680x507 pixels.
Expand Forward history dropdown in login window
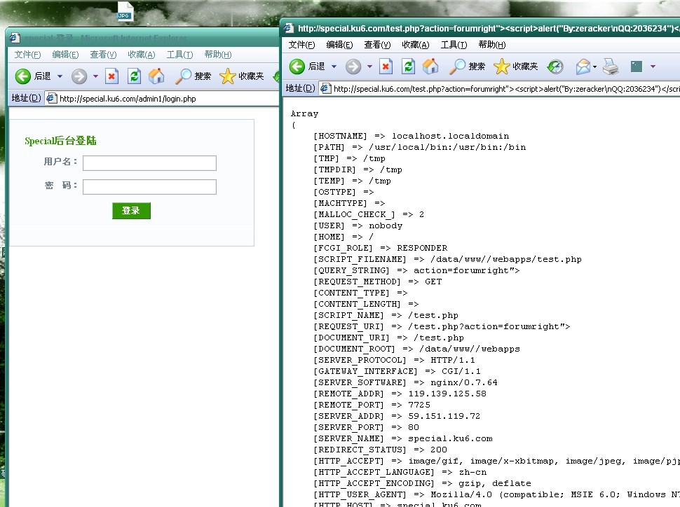tap(95, 76)
